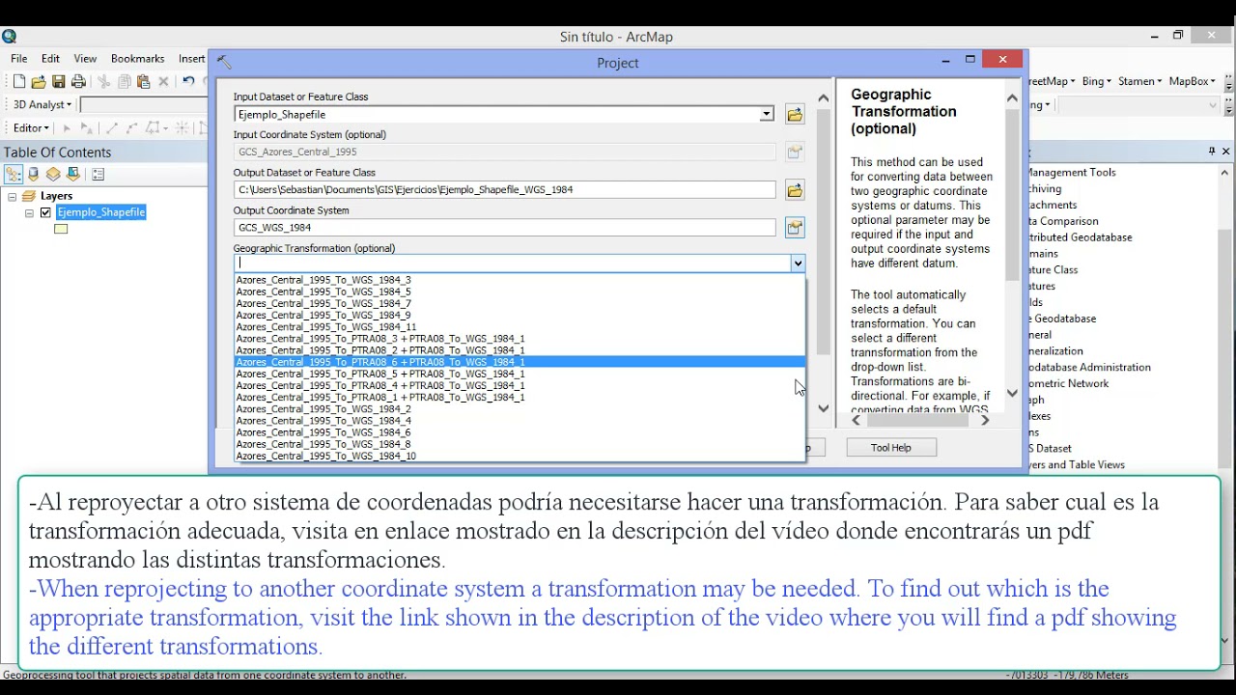
Task: Open Geometric Network toolset in ArcToolbox
Action: pos(1069,384)
